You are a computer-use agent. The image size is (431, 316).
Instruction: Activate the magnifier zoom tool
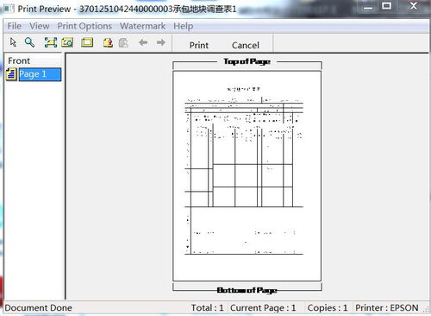(x=29, y=42)
